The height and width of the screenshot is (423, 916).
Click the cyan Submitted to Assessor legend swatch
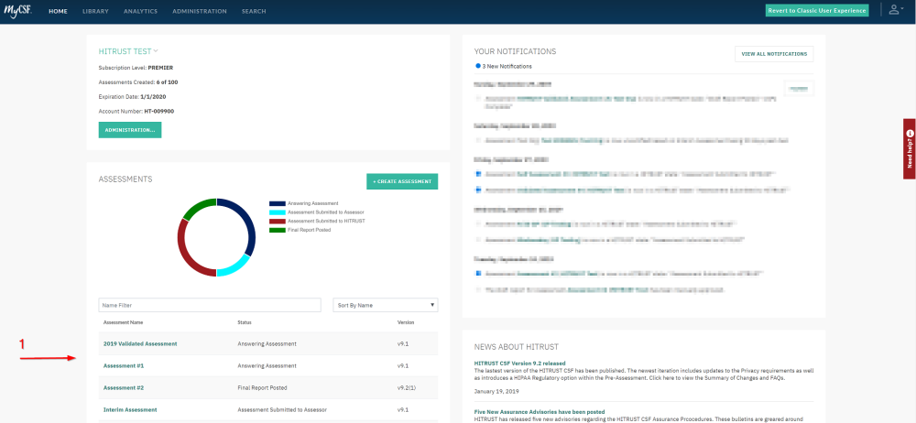tap(277, 212)
